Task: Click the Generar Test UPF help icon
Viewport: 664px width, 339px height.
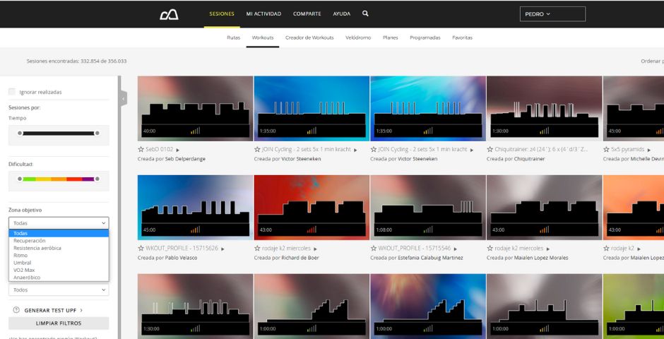Action: tap(16, 310)
